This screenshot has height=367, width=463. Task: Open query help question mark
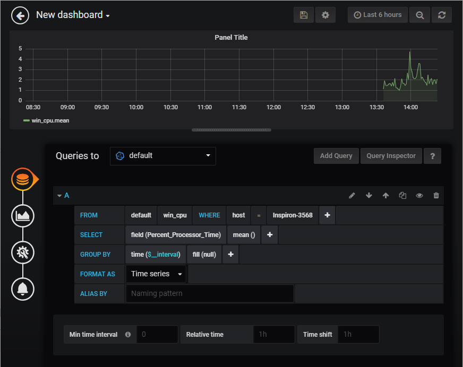coord(432,156)
